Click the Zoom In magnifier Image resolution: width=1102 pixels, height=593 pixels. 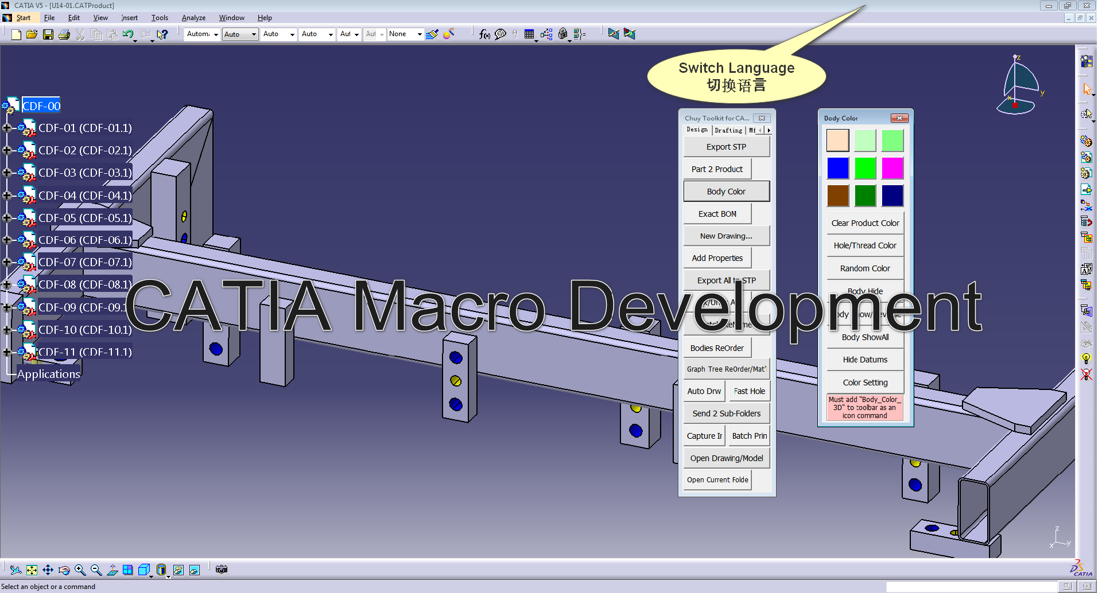(80, 569)
